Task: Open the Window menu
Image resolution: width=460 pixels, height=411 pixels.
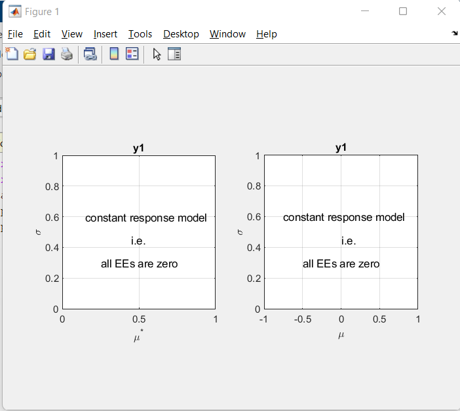Action: [227, 34]
